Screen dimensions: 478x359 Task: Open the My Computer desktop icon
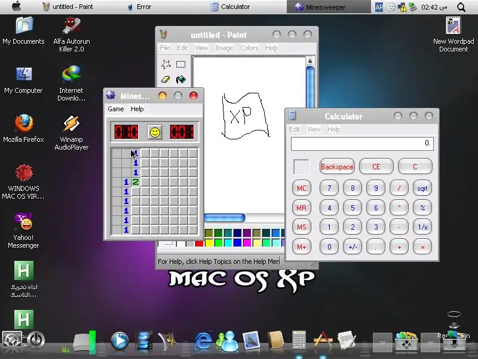pyautogui.click(x=23, y=80)
